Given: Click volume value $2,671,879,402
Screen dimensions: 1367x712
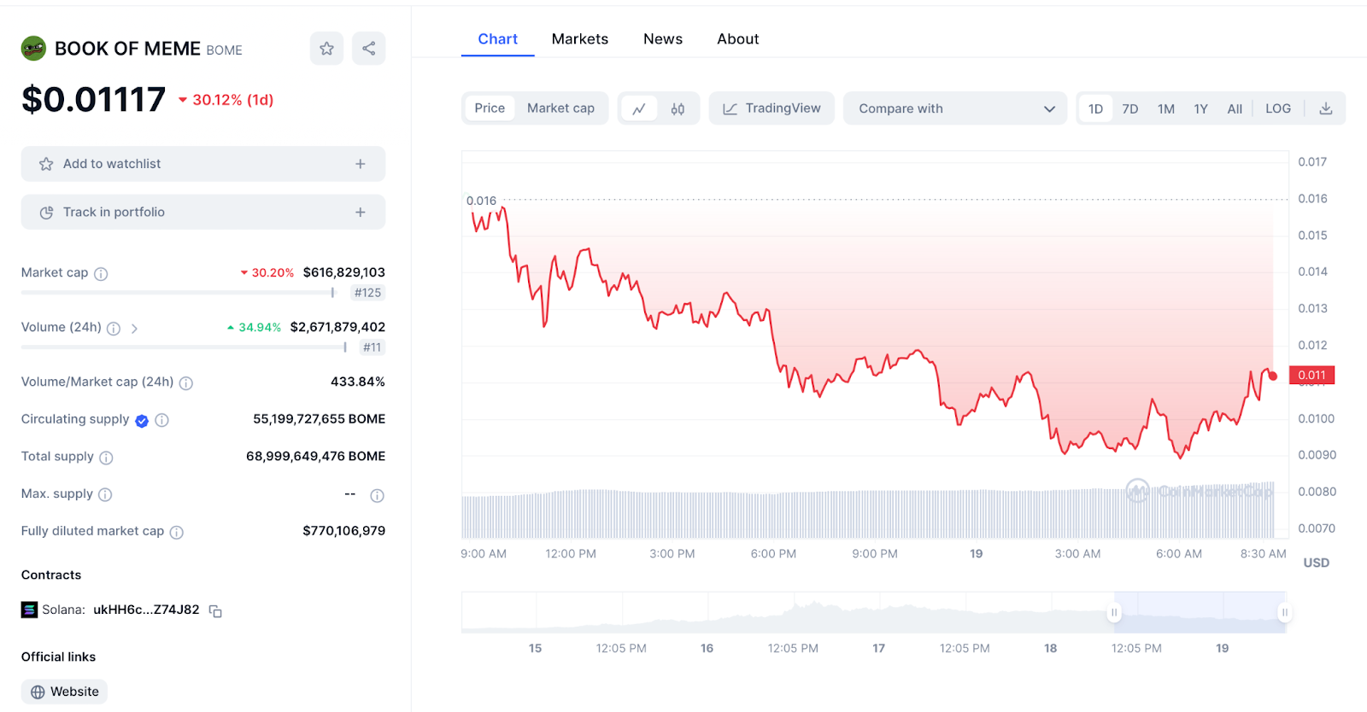Looking at the screenshot, I should pos(337,327).
